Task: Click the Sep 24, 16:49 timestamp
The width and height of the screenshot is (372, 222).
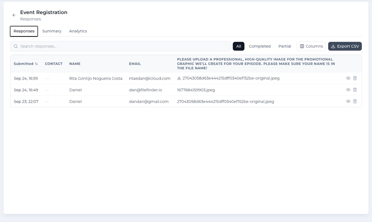Action: [26, 90]
